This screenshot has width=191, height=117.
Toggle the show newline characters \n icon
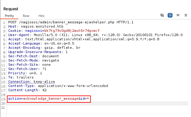pos(178,15)
